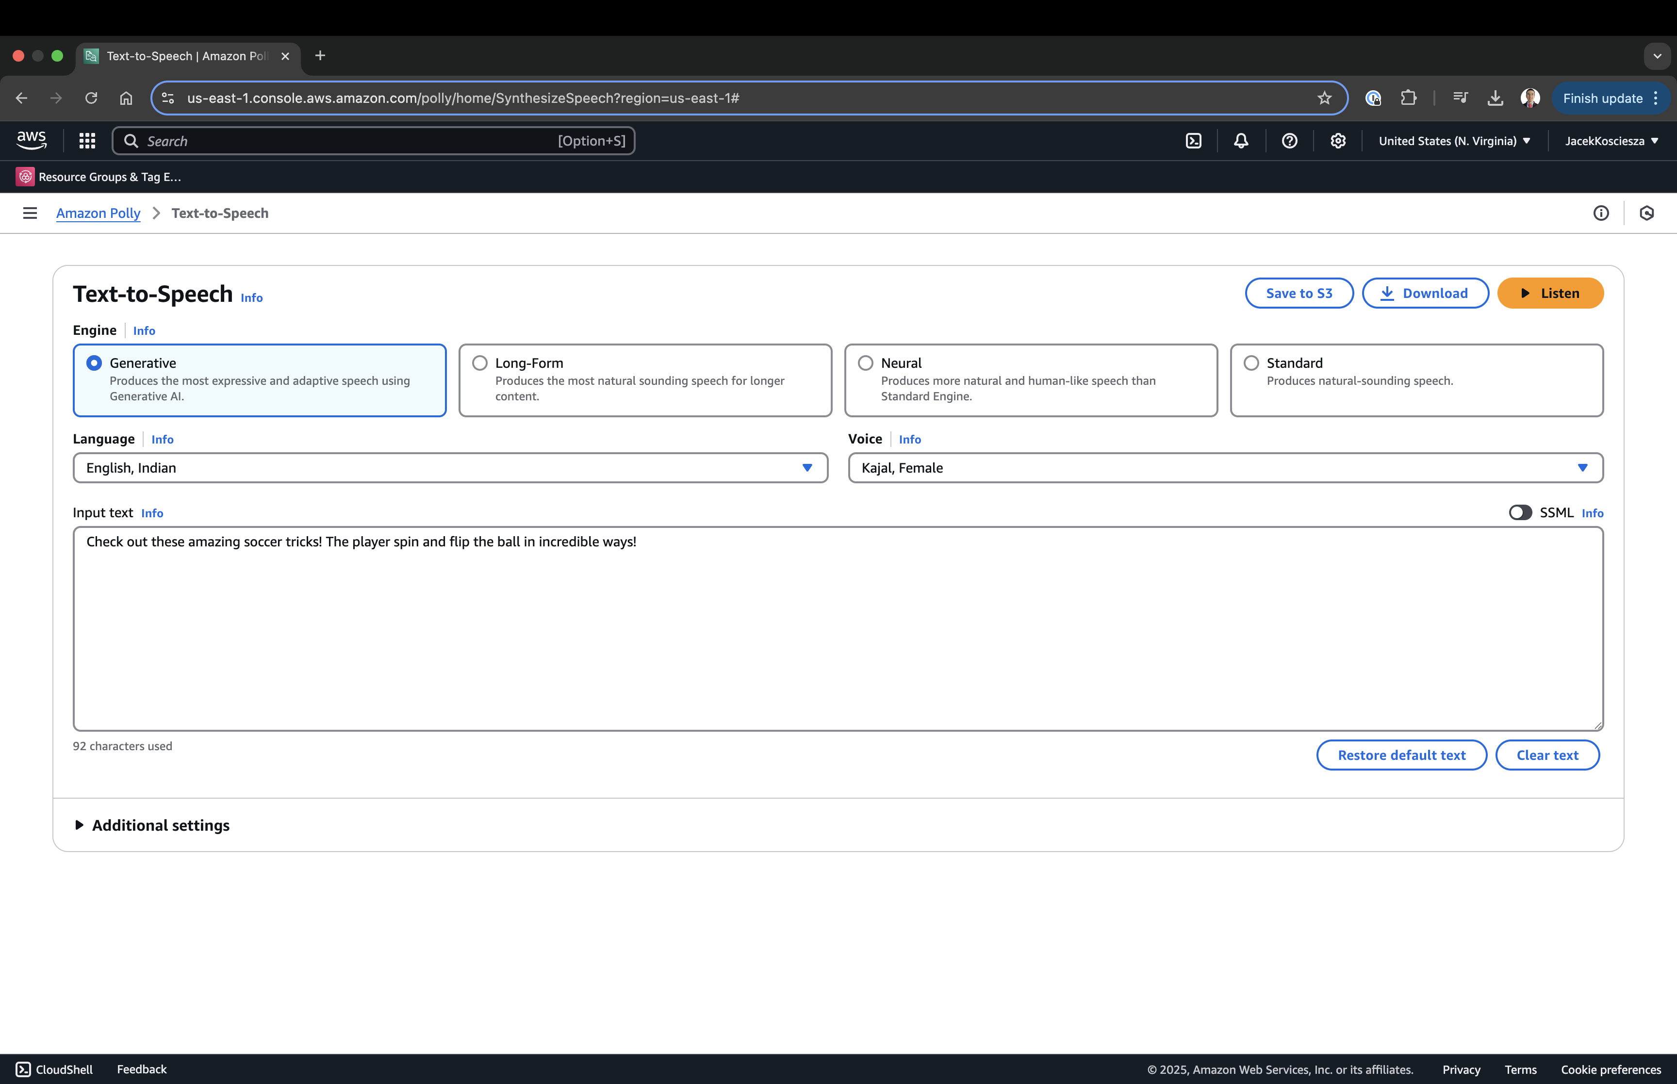Open the tab search dropdown arrow
The height and width of the screenshot is (1084, 1677).
1657,56
